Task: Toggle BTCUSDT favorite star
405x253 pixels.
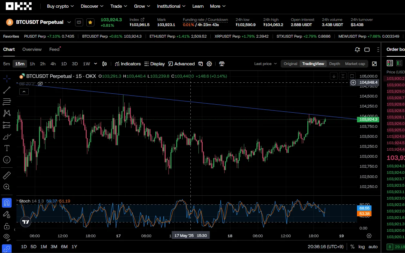Action: [x=90, y=22]
